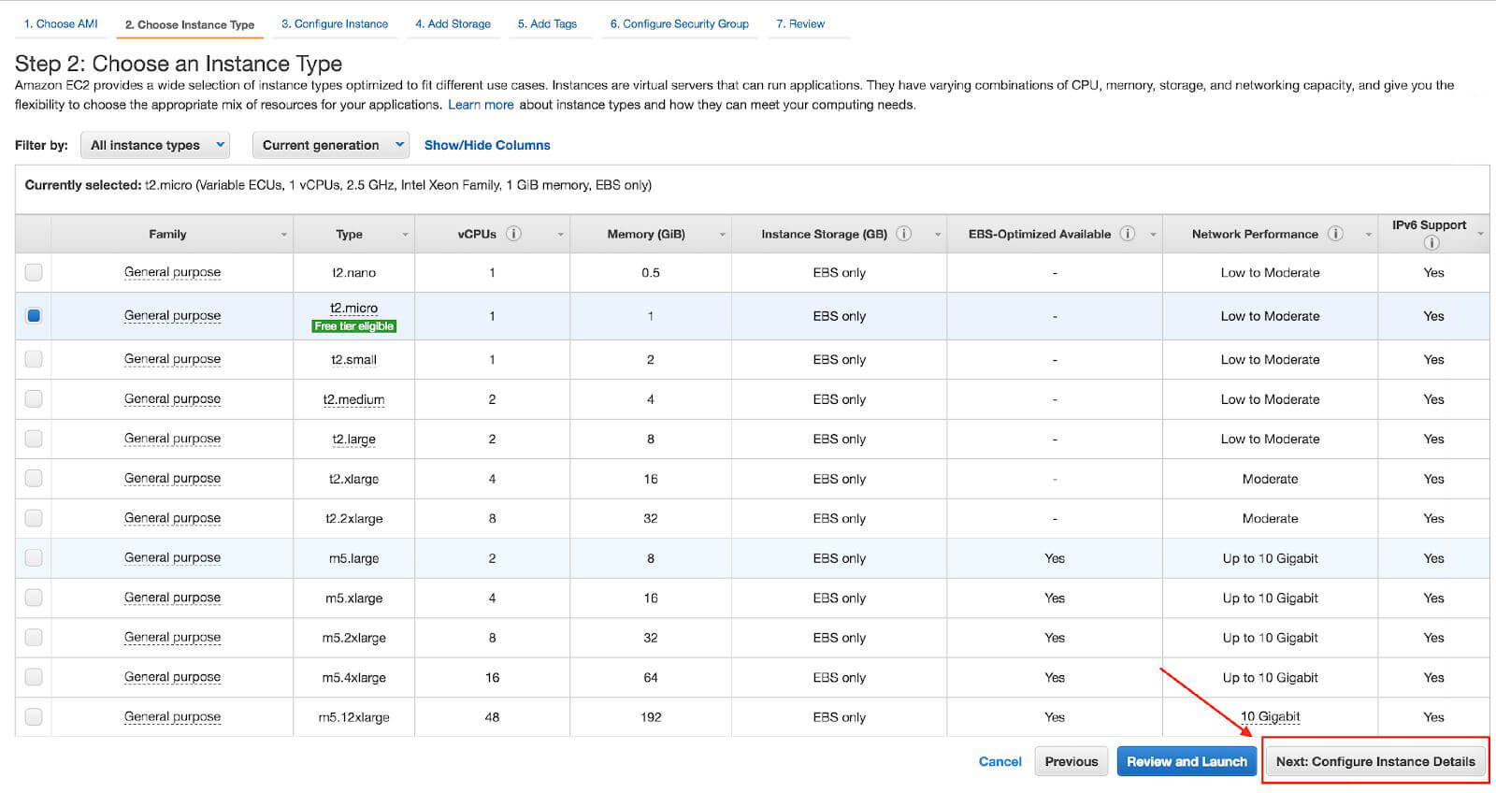This screenshot has height=793, width=1496.
Task: Click the t2.medium type cell
Action: click(x=353, y=399)
